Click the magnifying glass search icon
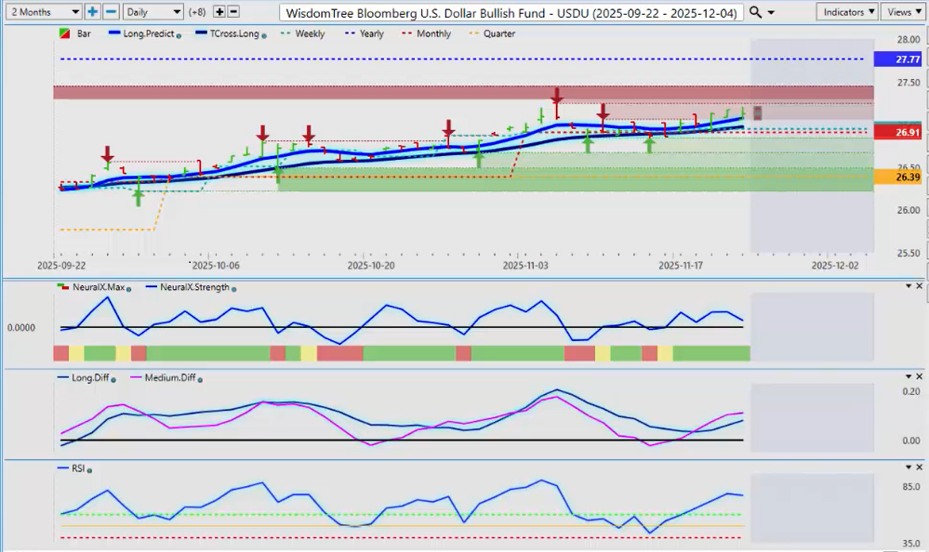This screenshot has height=552, width=929. tap(755, 12)
